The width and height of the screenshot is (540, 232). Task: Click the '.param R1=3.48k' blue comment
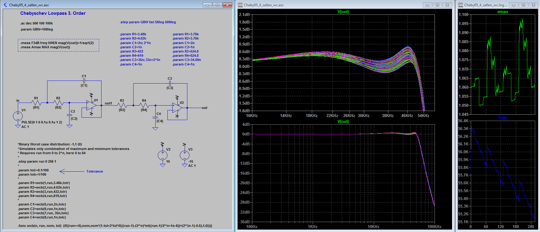(133, 34)
